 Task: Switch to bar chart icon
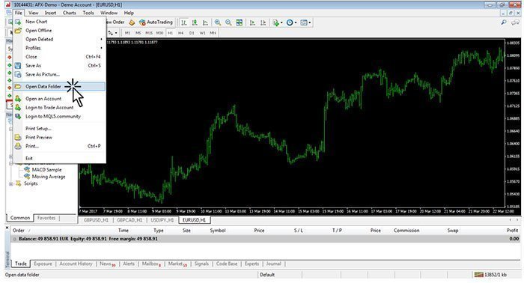click(184, 22)
